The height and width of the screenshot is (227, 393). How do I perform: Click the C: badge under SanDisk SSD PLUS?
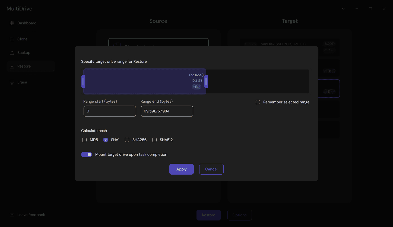(x=329, y=50)
